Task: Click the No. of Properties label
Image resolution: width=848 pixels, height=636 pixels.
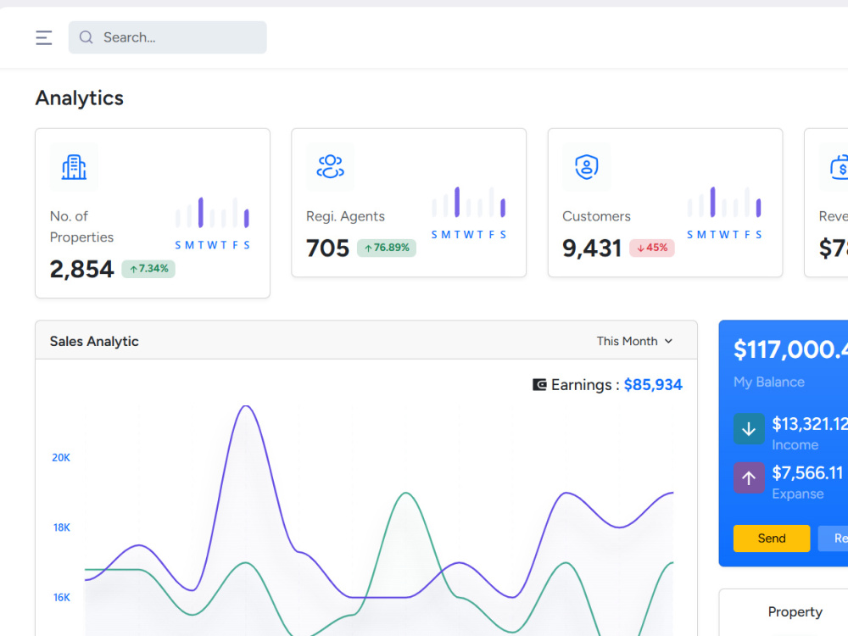Action: (81, 226)
